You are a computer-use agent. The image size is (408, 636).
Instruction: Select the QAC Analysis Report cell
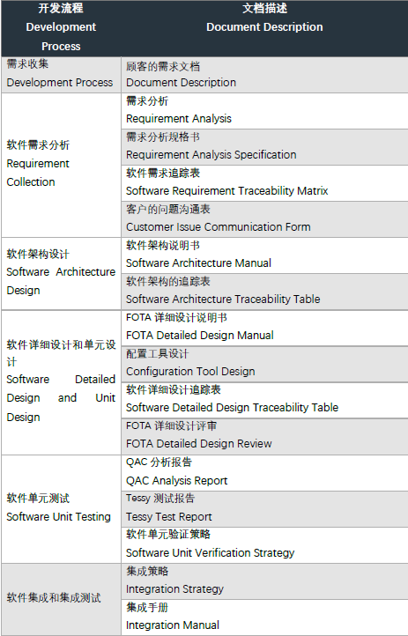pyautogui.click(x=264, y=472)
